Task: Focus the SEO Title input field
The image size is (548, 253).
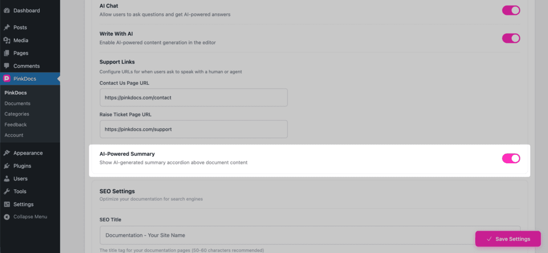Action: tap(309, 235)
